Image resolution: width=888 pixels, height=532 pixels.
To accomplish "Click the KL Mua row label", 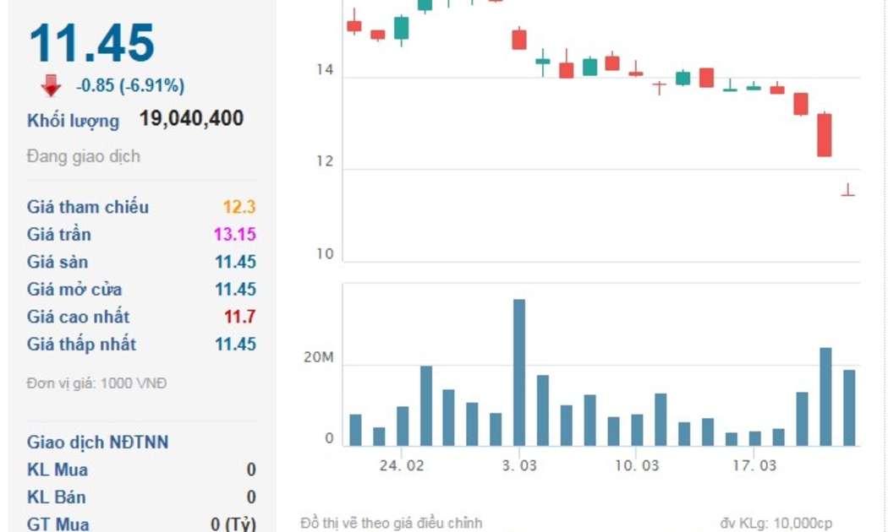I will pyautogui.click(x=58, y=470).
